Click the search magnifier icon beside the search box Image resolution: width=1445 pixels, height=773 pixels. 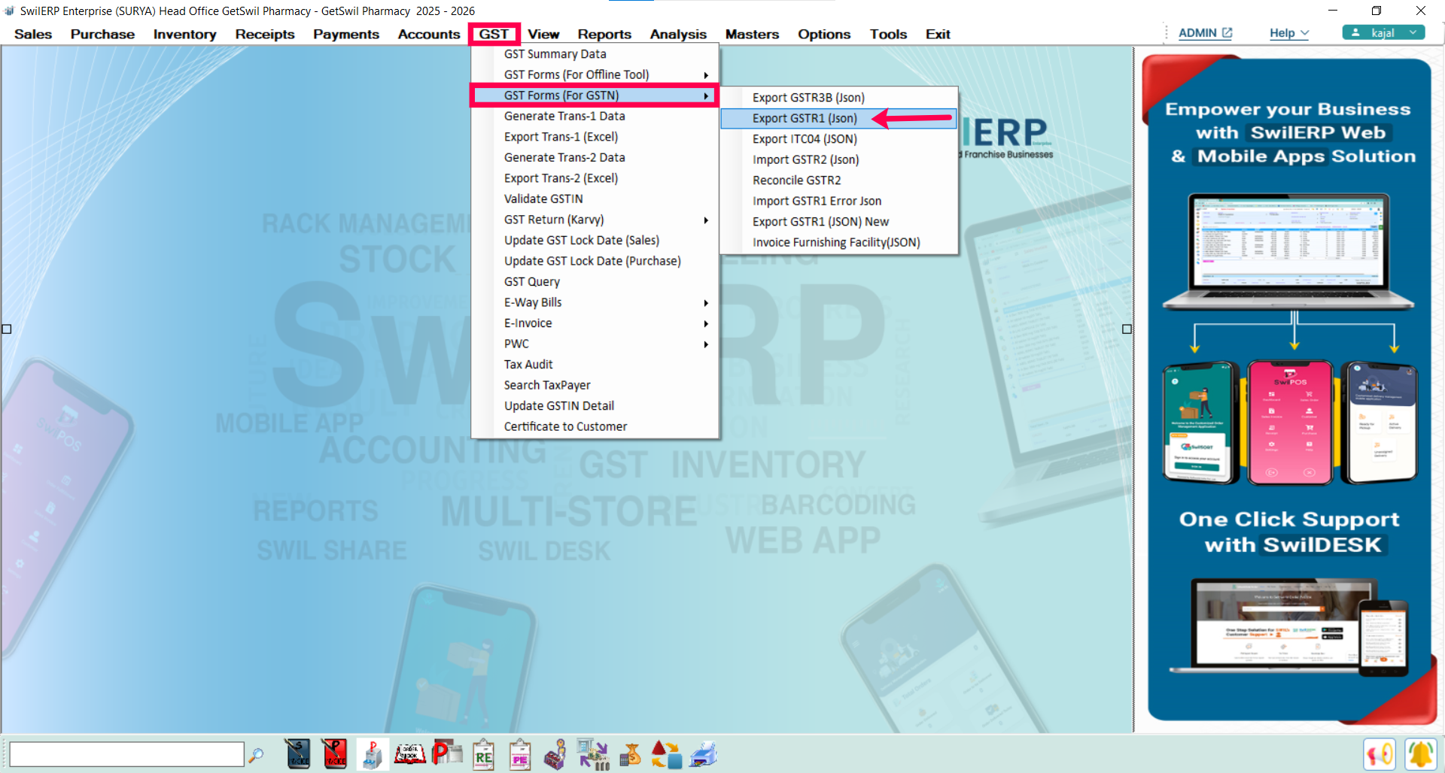(x=256, y=754)
